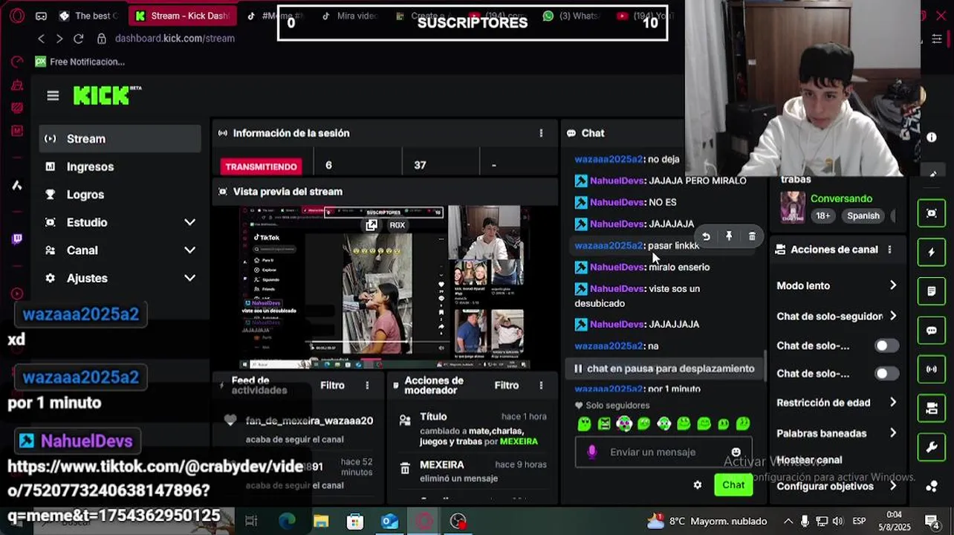Image resolution: width=954 pixels, height=535 pixels.
Task: Click the broadcast signal sidebar icon
Action: click(x=932, y=369)
